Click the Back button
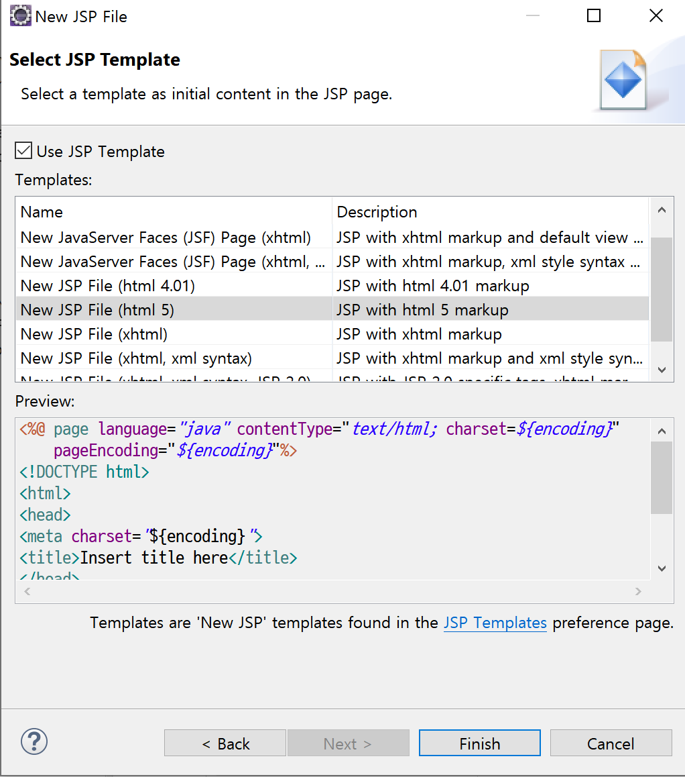Screen dimensions: 685x777 [225, 743]
